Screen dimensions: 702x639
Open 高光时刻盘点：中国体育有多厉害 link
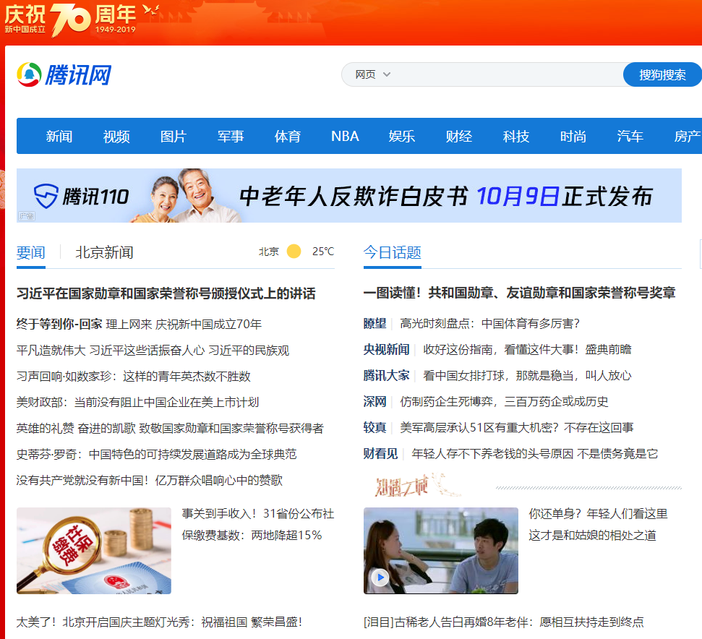tap(489, 324)
